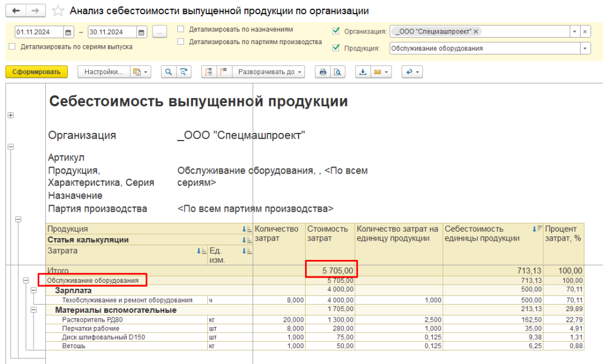The image size is (603, 364).
Task: Save report with download icon
Action: click(x=363, y=72)
